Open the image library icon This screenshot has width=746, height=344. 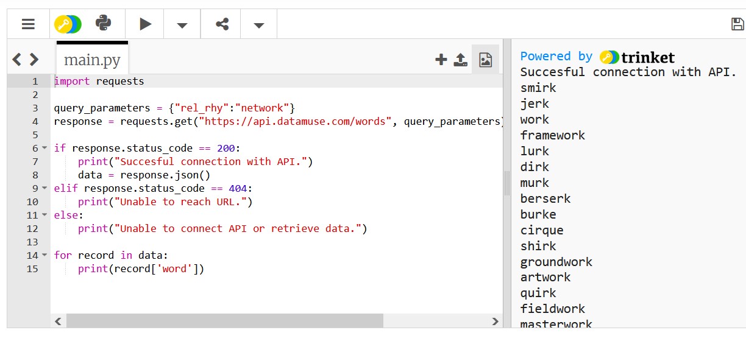click(x=485, y=60)
